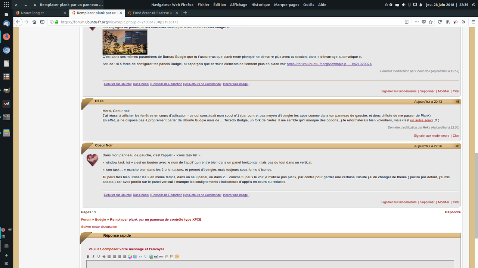478x268 pixels.
Task: Click the Bold formatting button in editor
Action: (x=88, y=256)
